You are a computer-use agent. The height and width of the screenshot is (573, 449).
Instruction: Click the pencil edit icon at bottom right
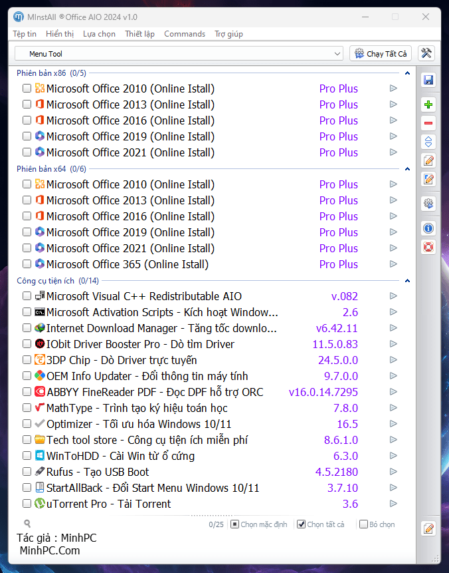pos(428,528)
